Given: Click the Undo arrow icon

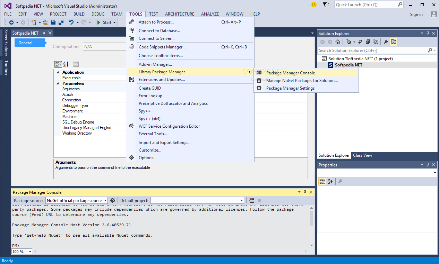Looking at the screenshot, I should (x=71, y=22).
